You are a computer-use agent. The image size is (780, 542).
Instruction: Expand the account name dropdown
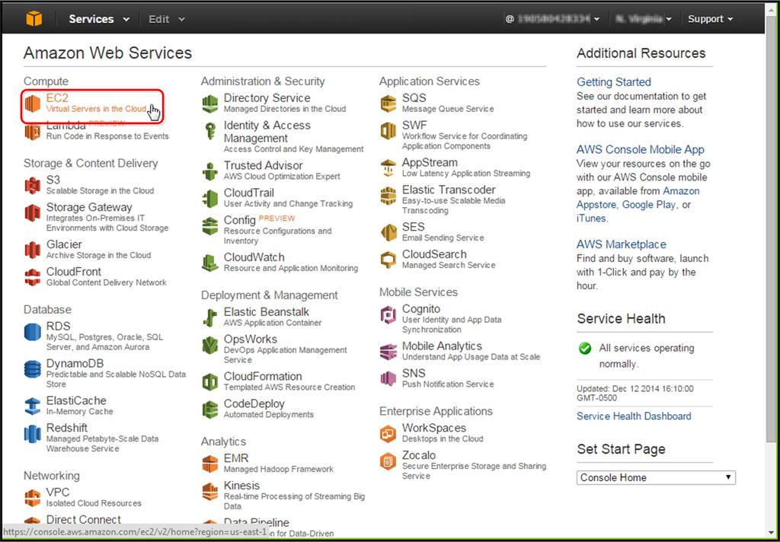(552, 19)
